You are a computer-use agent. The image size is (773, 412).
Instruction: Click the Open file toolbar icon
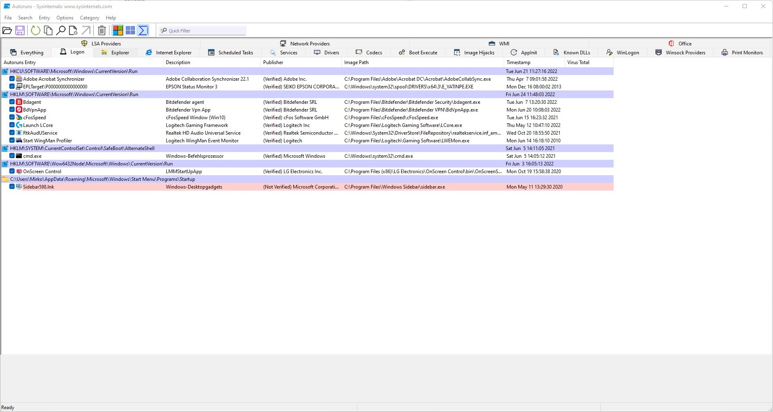7,30
